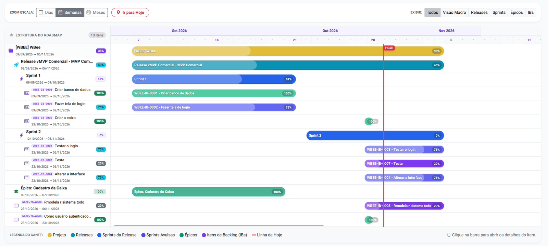Screen dimensions: 548x246
Task: Click the info icon in the footer hint
Action: click(x=449, y=235)
